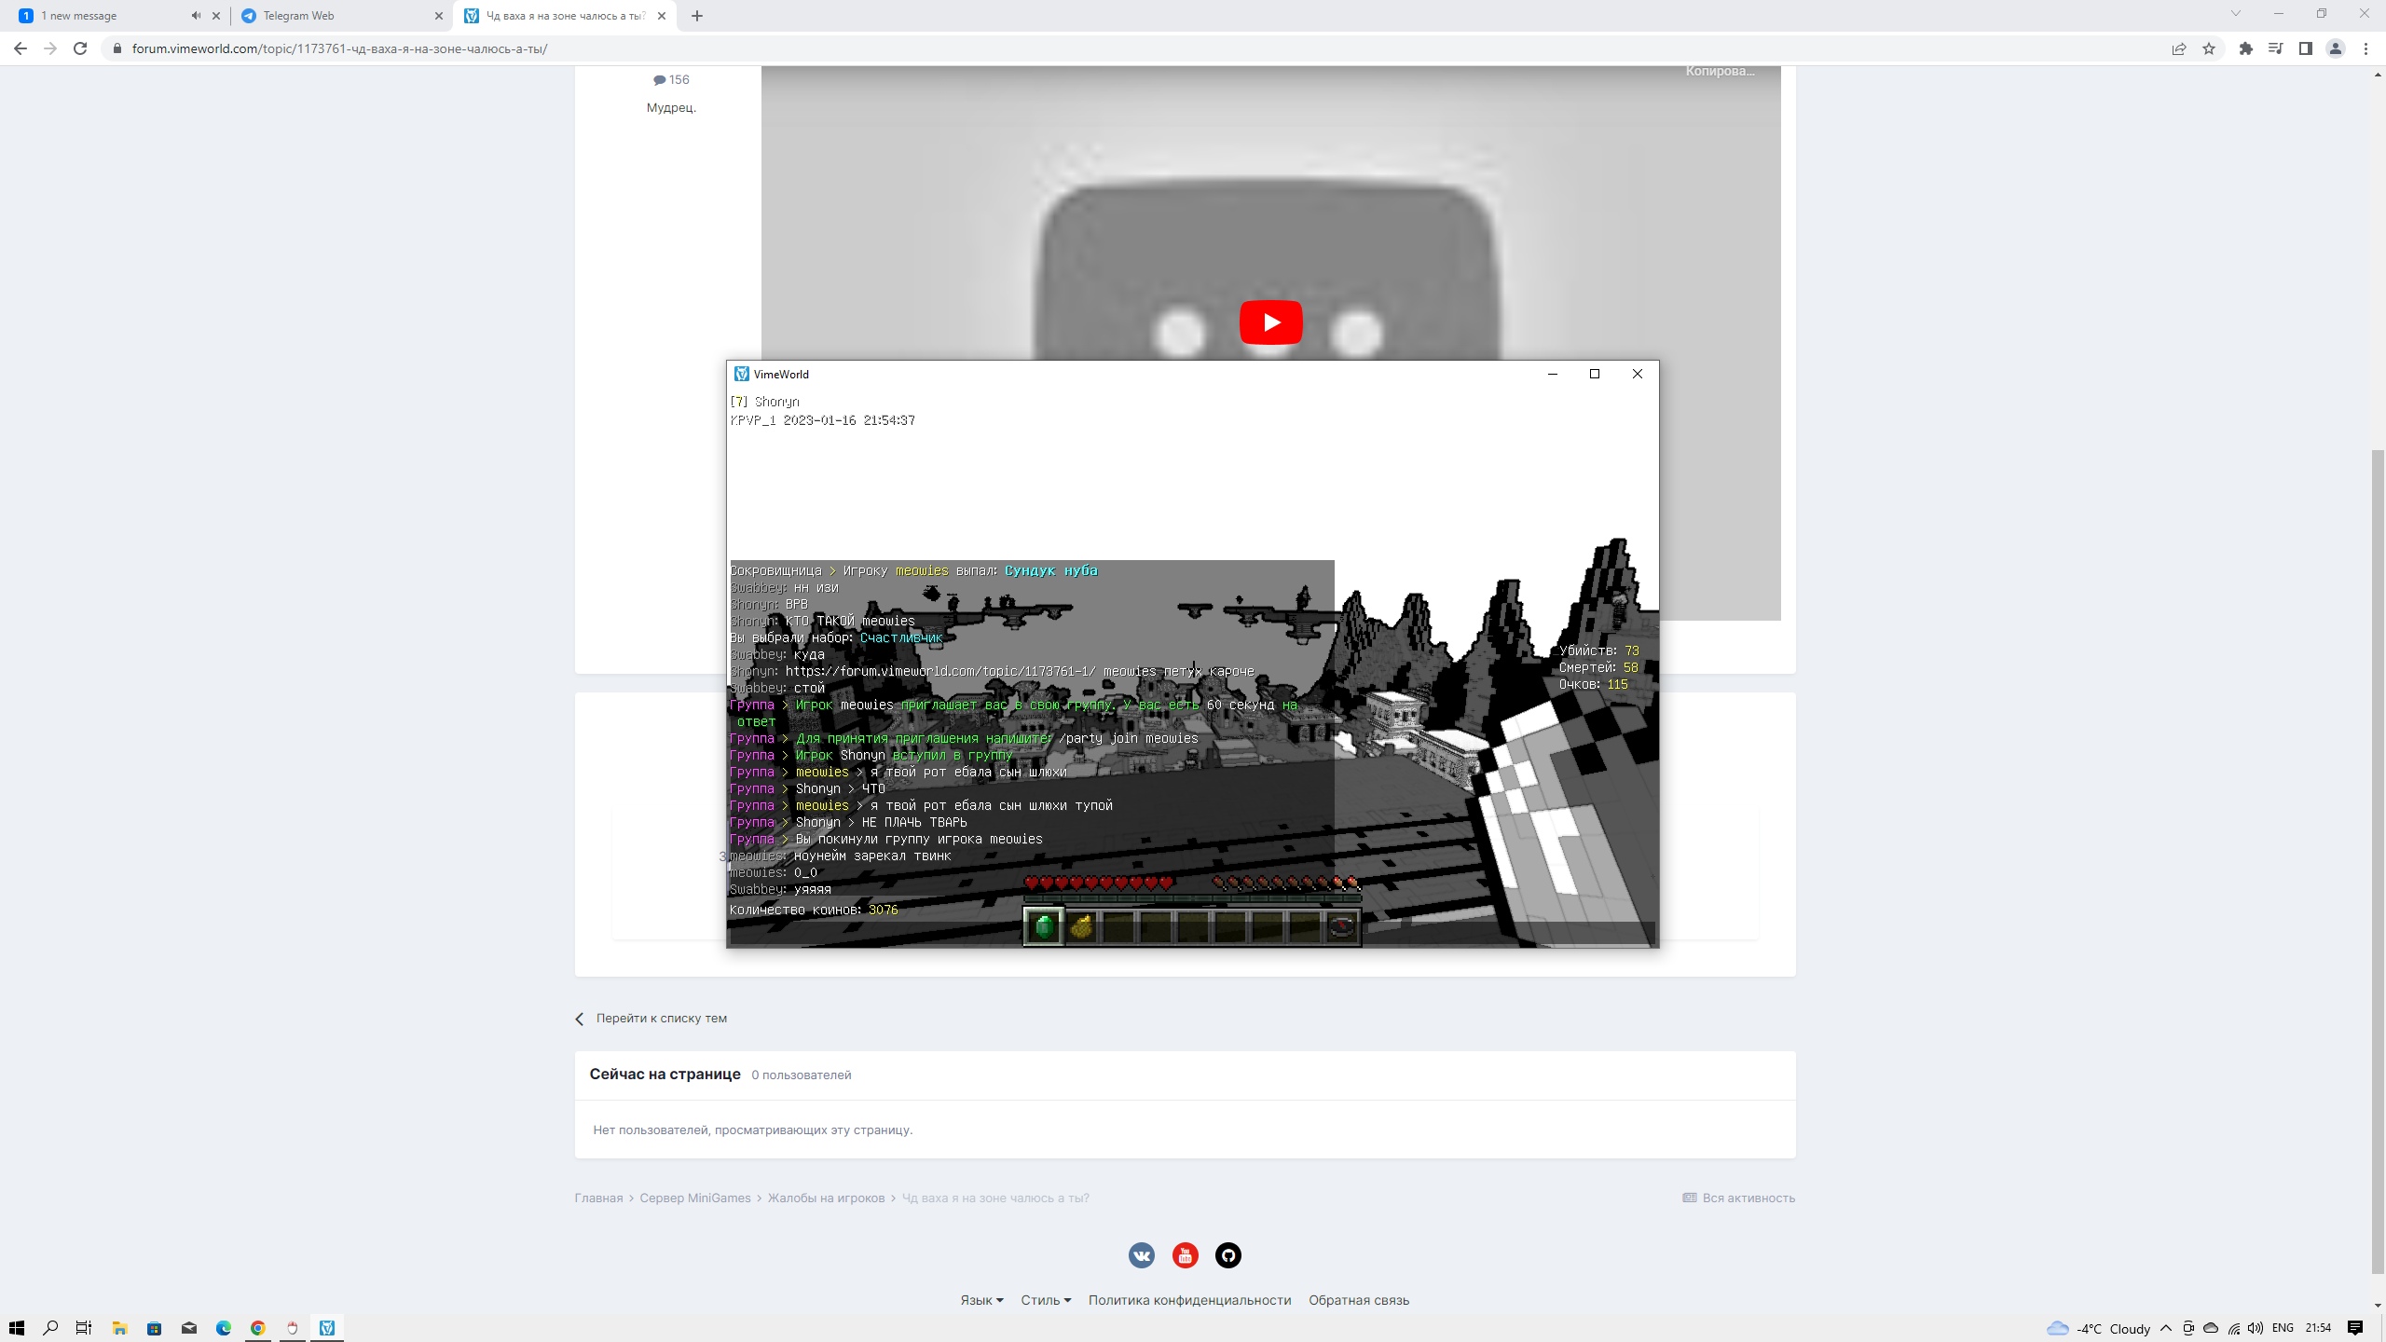This screenshot has width=2386, height=1342.
Task: Play the embedded YouTube video
Action: [x=1270, y=322]
